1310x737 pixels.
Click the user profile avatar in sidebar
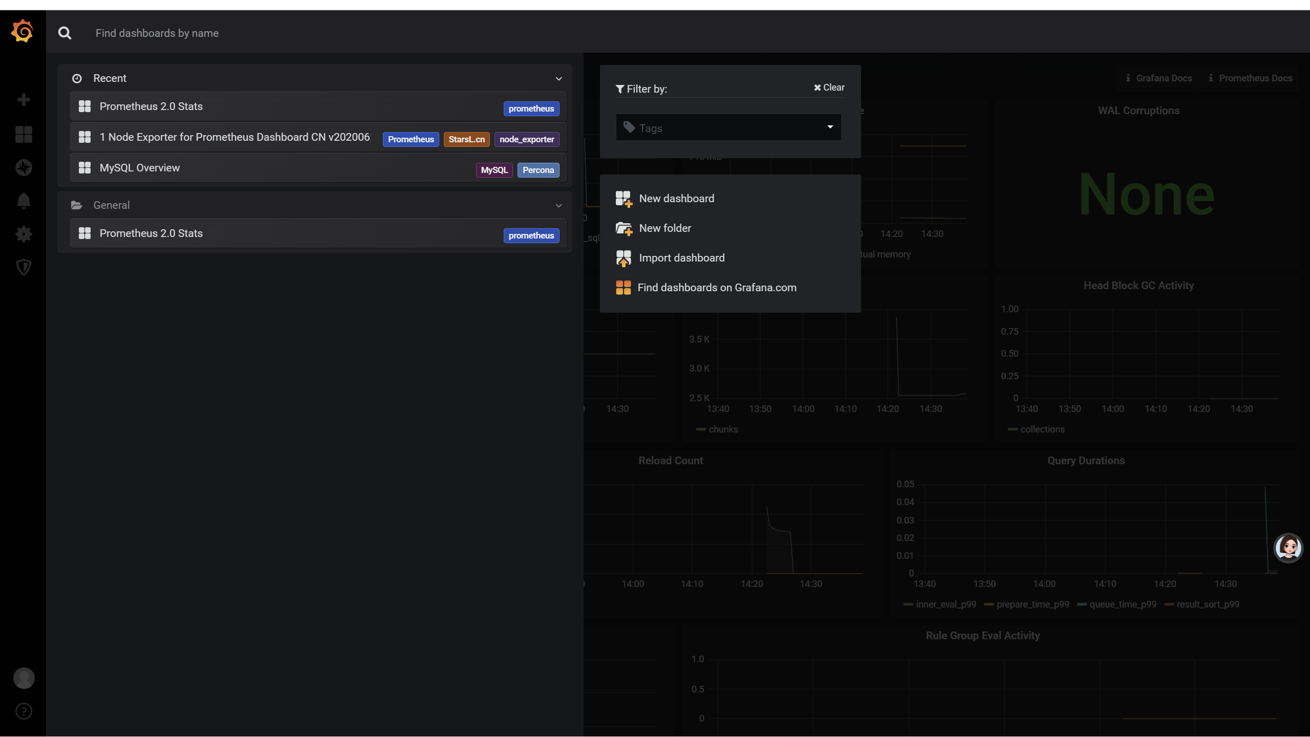[x=24, y=678]
